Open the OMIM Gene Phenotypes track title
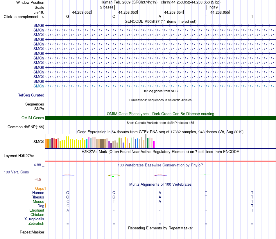The image size is (276, 239). coord(160,114)
